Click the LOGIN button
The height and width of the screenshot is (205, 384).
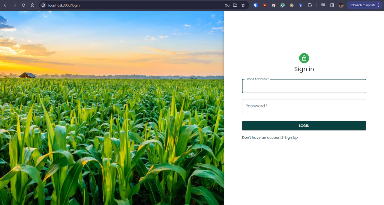pos(304,126)
